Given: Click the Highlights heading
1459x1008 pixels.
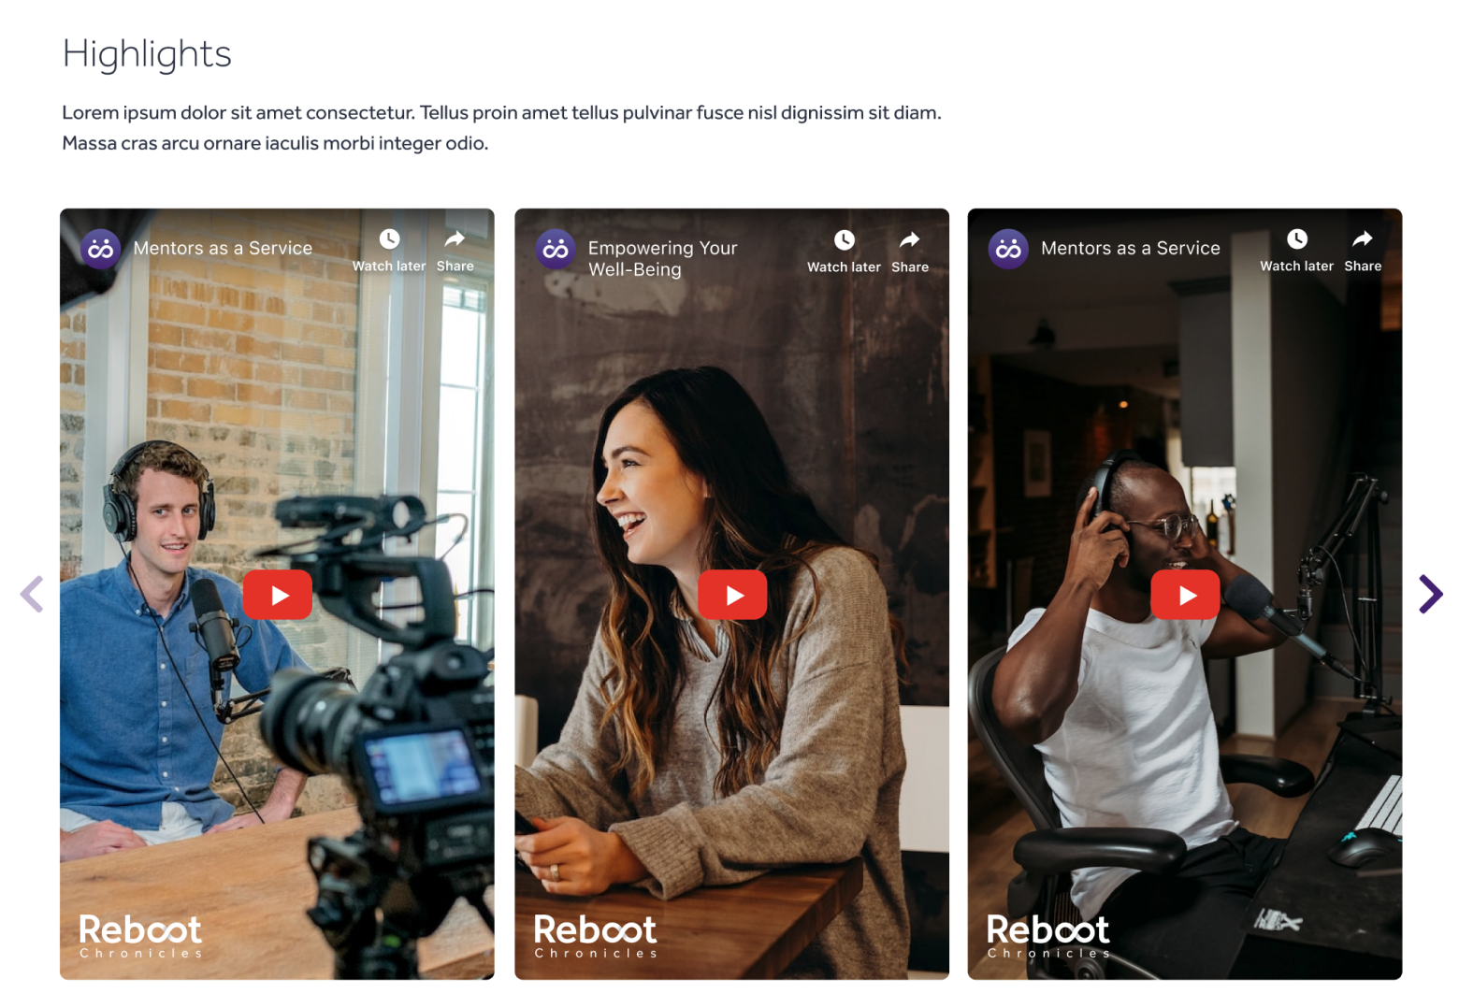Looking at the screenshot, I should (147, 54).
